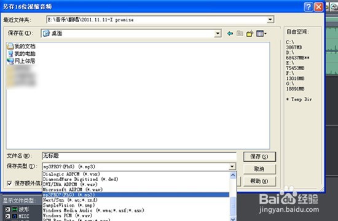Click the E:\ 75453MB free space entry
Screen dimensions: 338x221
(x=295, y=66)
